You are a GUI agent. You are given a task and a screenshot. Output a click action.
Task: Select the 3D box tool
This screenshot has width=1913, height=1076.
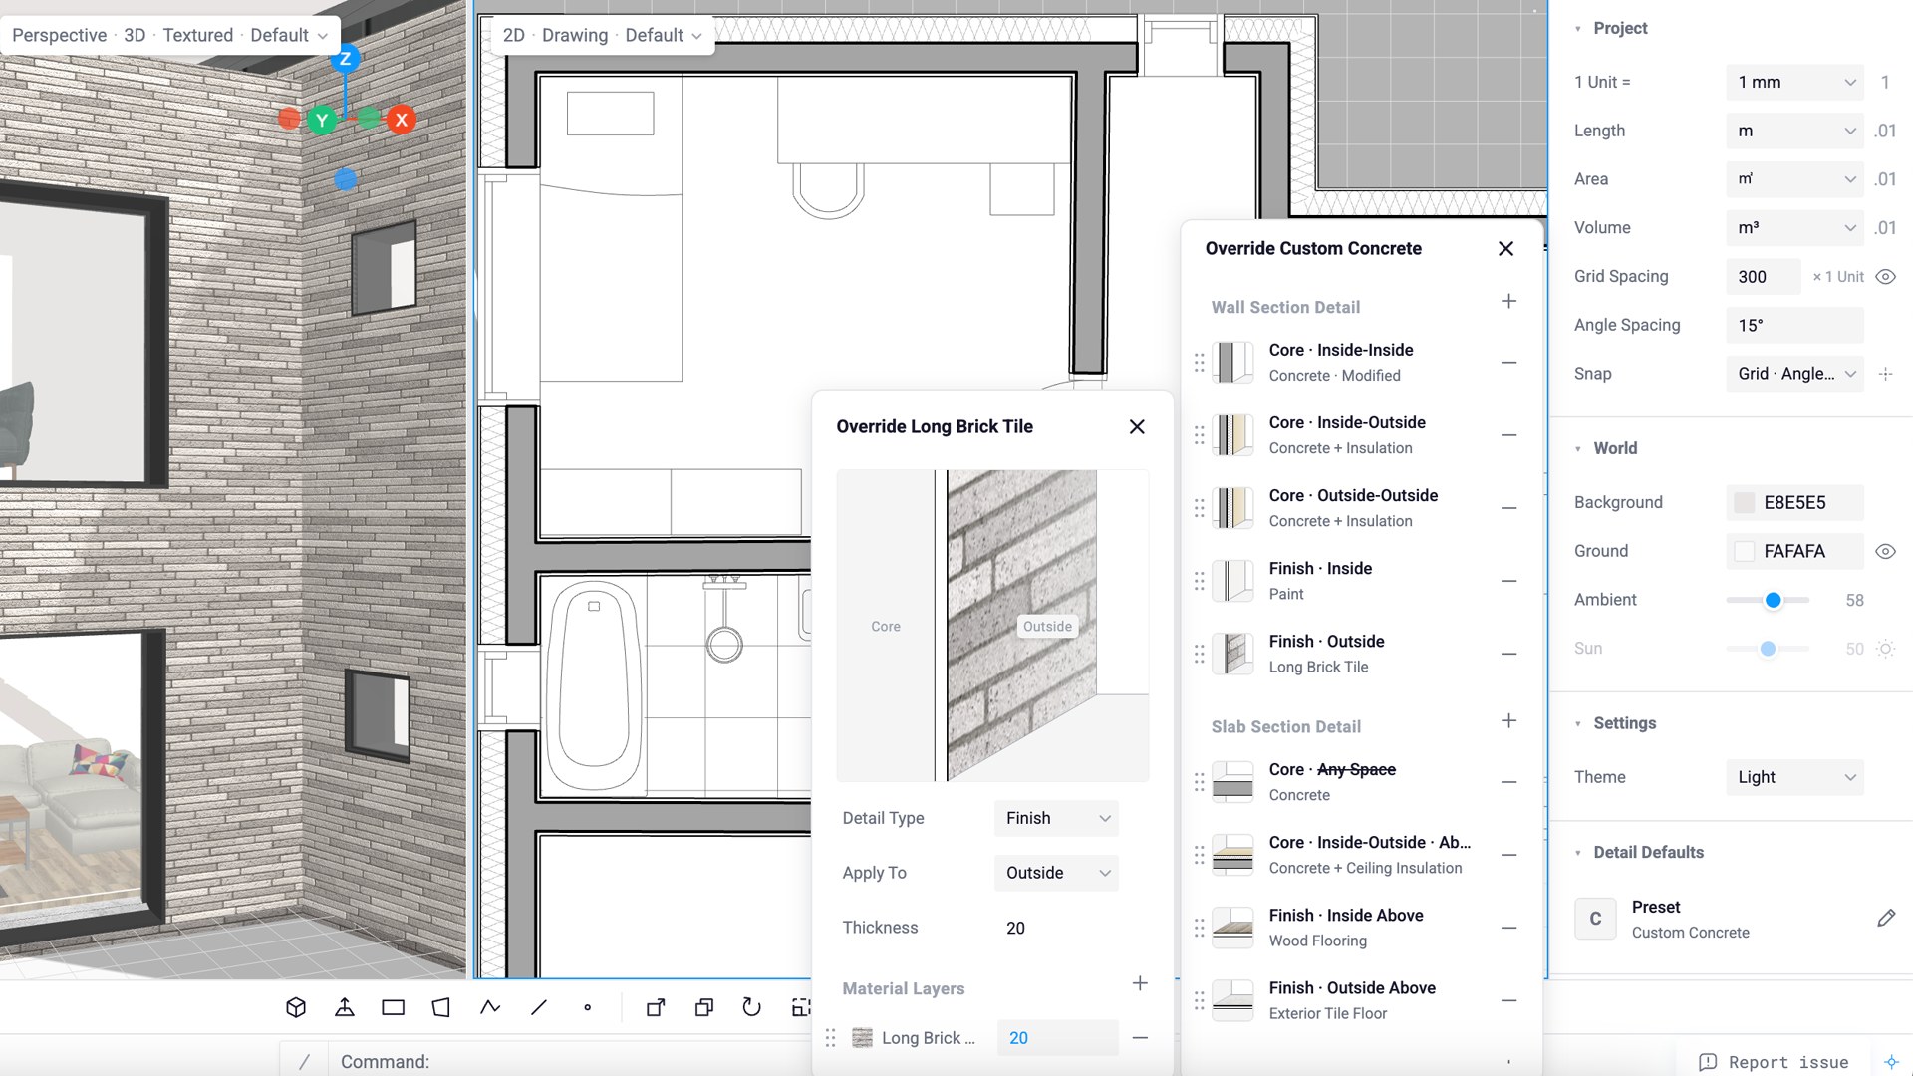point(296,1007)
